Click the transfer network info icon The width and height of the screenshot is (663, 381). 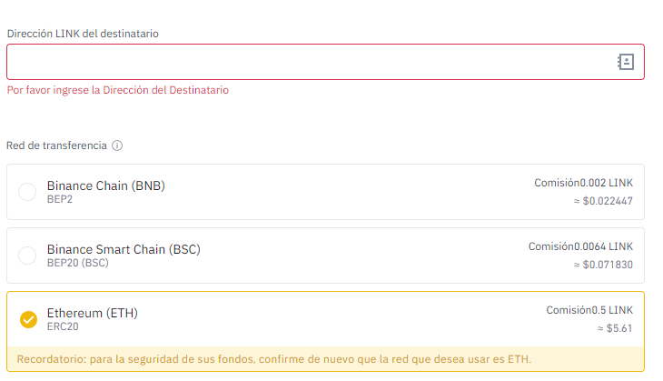117,145
